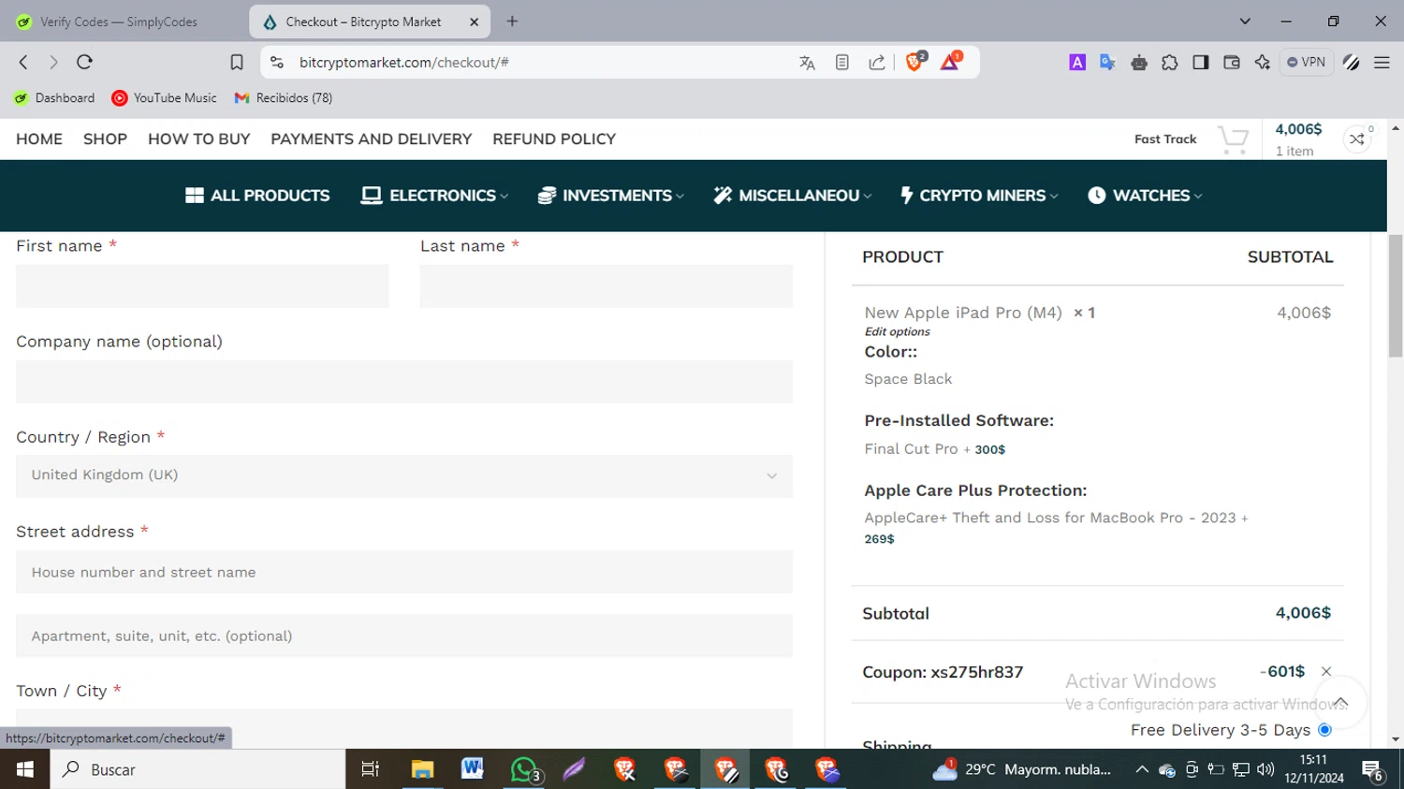
Task: Toggle the browser sidebar panel icon
Action: [1201, 62]
